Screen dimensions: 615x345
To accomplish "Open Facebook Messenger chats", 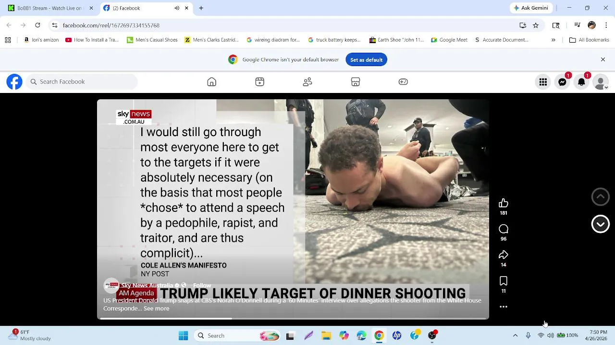I will (x=562, y=82).
